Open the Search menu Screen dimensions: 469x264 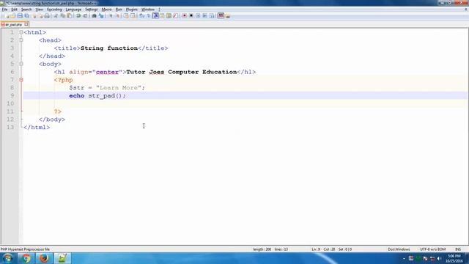coord(26,10)
